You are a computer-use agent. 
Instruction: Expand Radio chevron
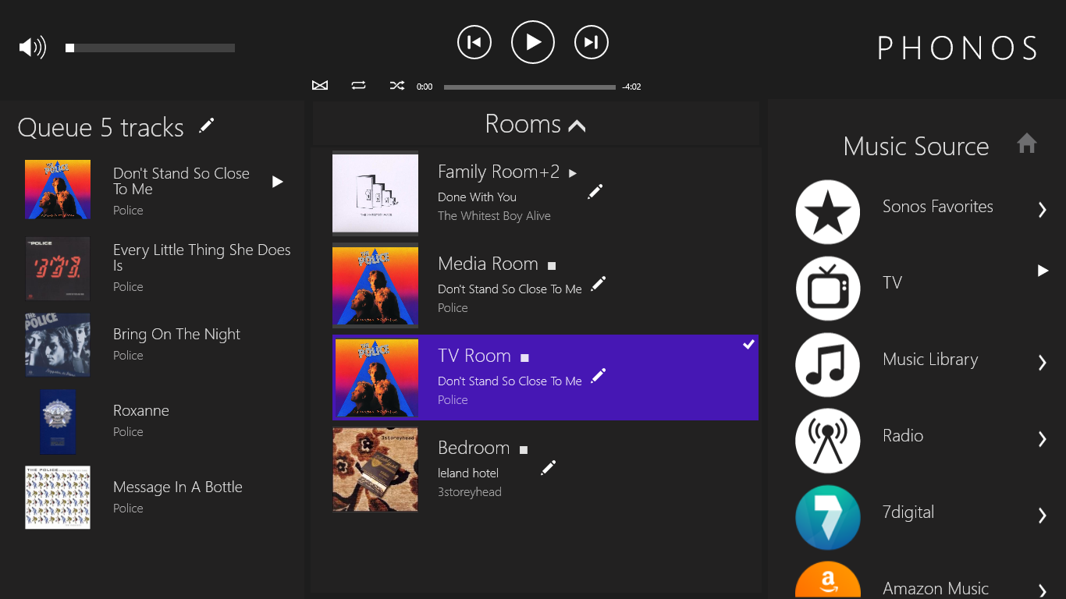coord(1043,438)
